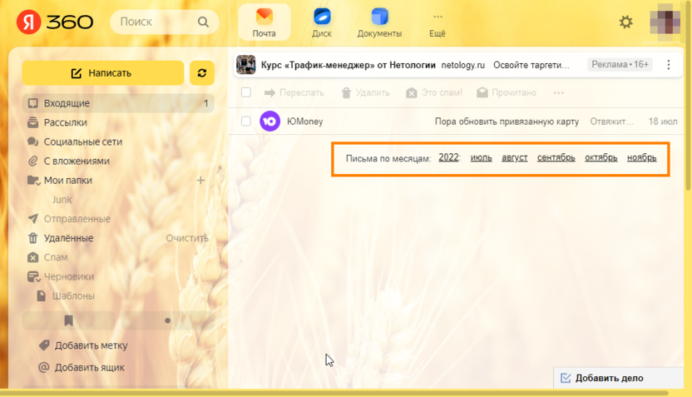Click the Написать compose button
The image size is (692, 397).
(x=102, y=73)
